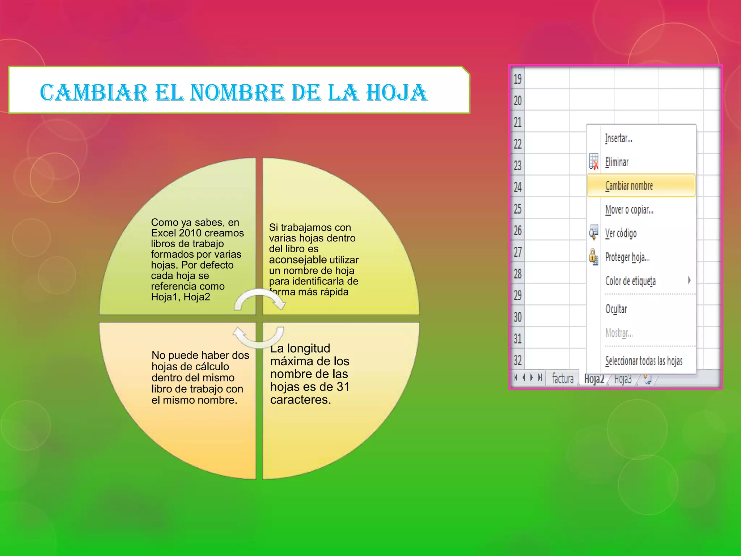The image size is (741, 556).
Task: Select row header 20
Action: coord(518,100)
